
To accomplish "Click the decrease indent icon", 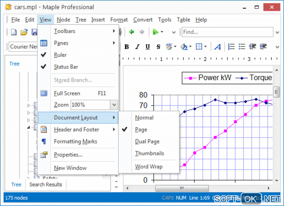I will [252, 46].
